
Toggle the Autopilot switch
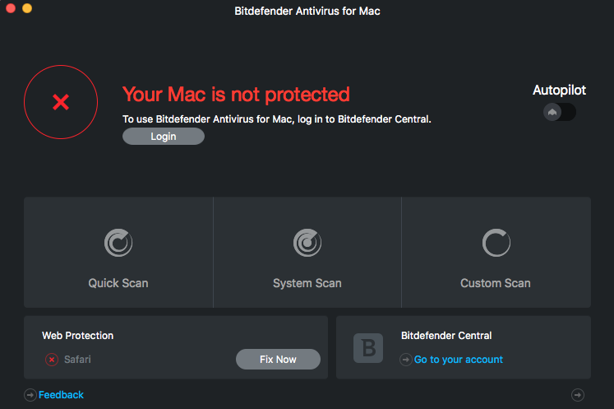[560, 112]
